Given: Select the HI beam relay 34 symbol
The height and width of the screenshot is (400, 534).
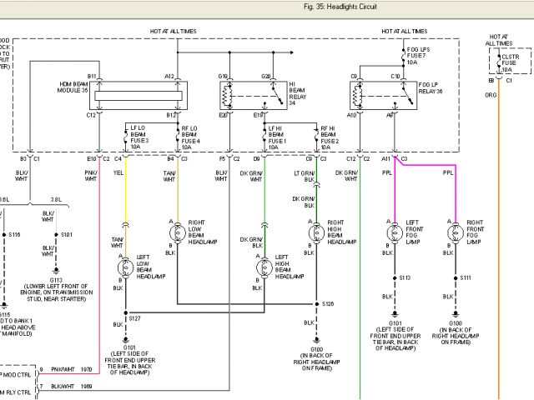Looking at the screenshot, I should (x=247, y=96).
